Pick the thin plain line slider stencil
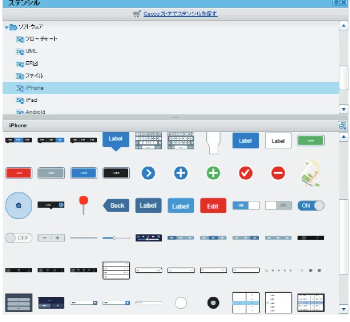The height and width of the screenshot is (322, 350). (x=84, y=238)
